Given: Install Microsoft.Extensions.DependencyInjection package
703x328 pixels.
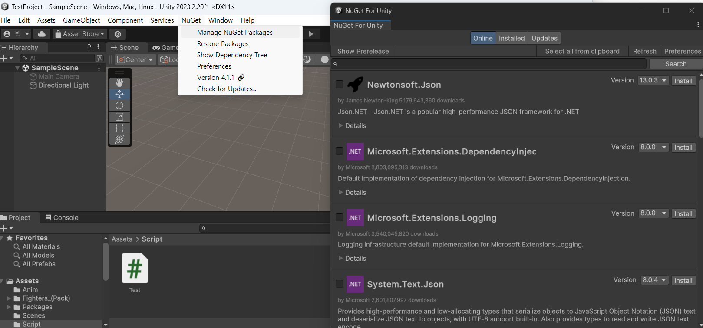Looking at the screenshot, I should coord(683,148).
